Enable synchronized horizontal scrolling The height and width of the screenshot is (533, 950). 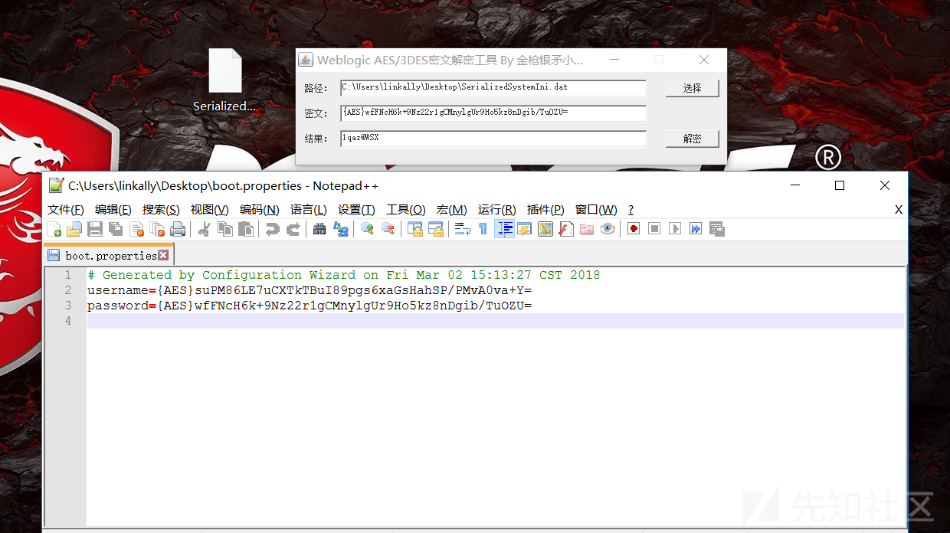click(436, 229)
